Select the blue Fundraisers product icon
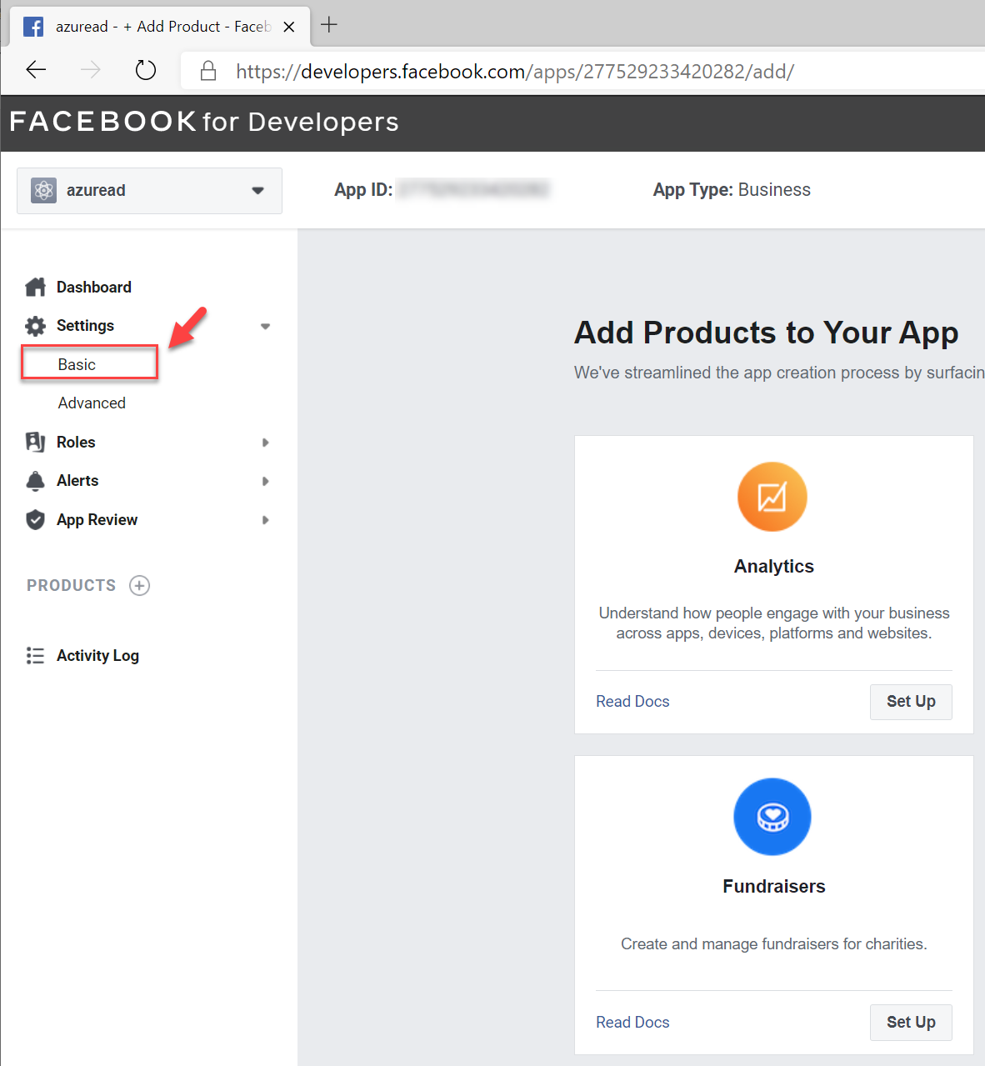Image resolution: width=985 pixels, height=1066 pixels. pos(772,817)
